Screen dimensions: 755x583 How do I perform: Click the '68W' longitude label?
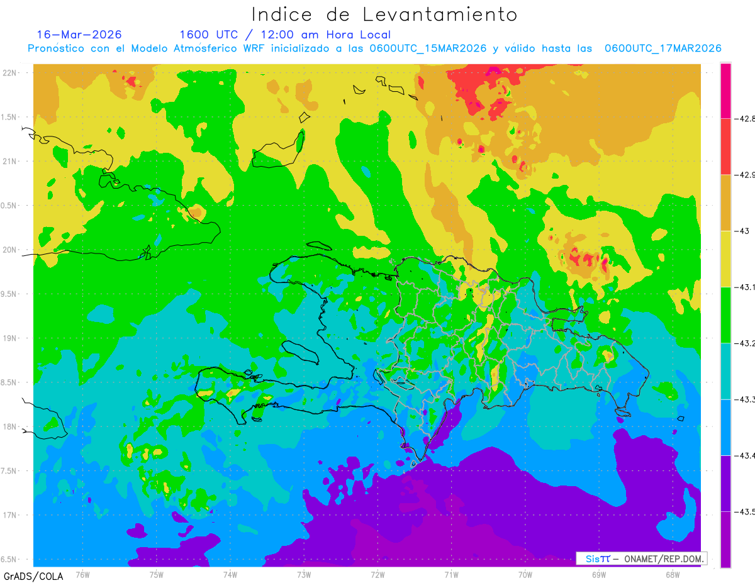pos(673,574)
